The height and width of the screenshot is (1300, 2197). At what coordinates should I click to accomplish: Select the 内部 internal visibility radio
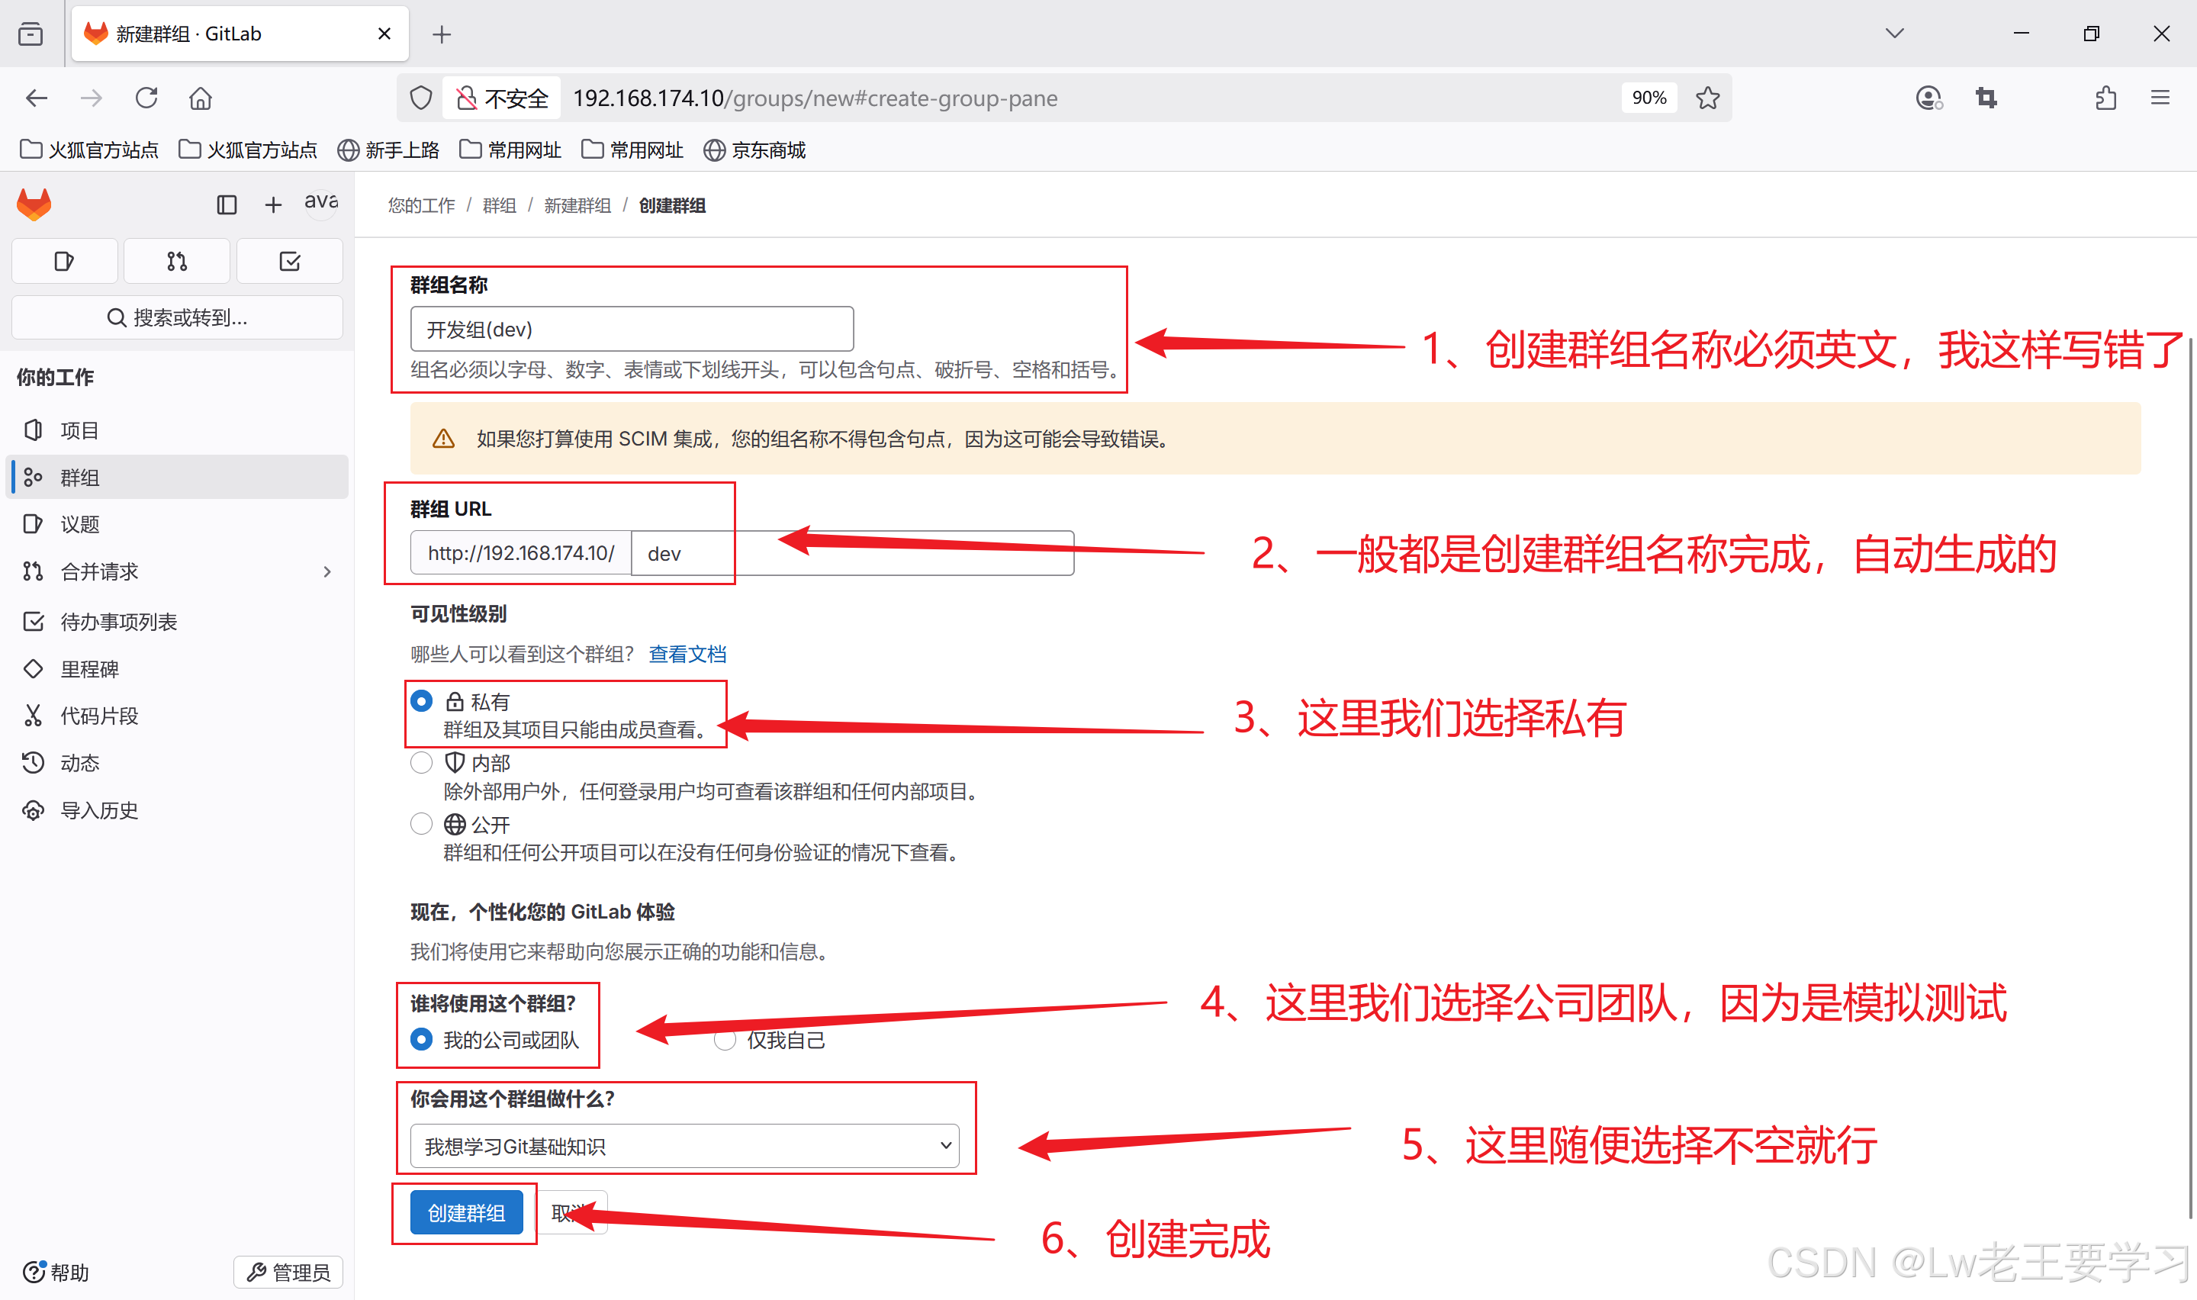[421, 762]
